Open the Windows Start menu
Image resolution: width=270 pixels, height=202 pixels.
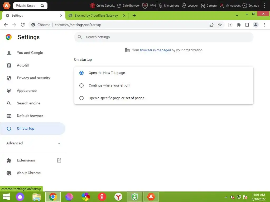(6, 197)
